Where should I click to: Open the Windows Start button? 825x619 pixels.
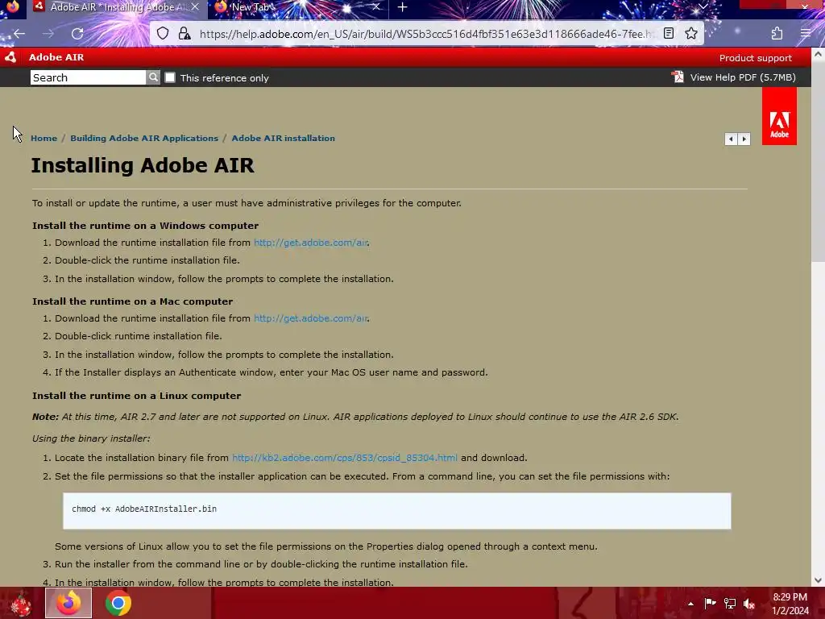21,603
